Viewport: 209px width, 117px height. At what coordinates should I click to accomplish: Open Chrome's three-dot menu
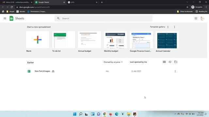206,7
